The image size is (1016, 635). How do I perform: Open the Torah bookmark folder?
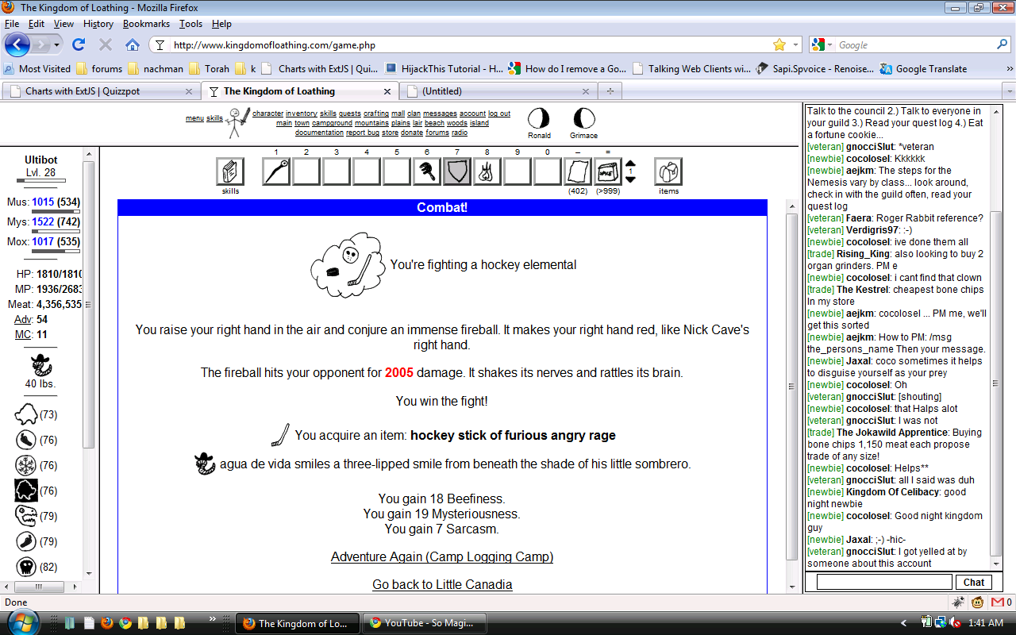point(210,69)
